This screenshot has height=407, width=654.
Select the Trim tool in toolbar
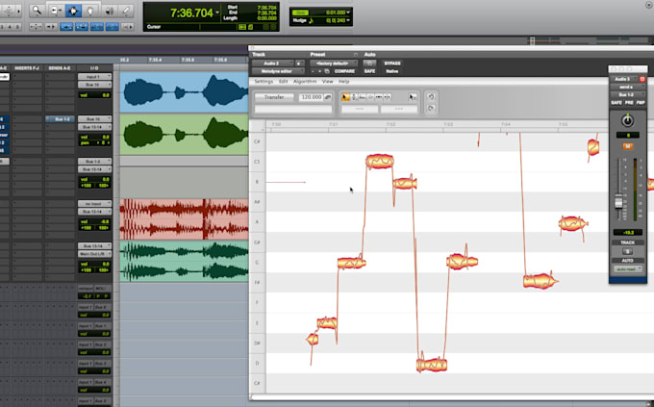click(55, 11)
